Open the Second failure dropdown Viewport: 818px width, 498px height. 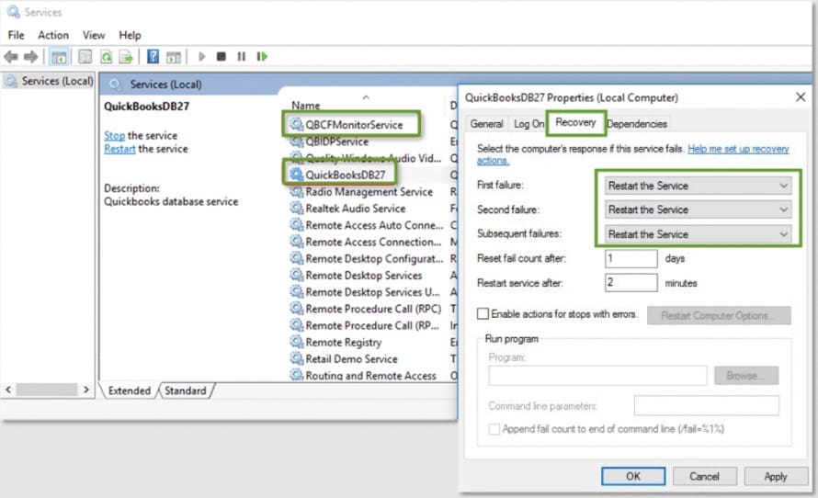coord(698,209)
